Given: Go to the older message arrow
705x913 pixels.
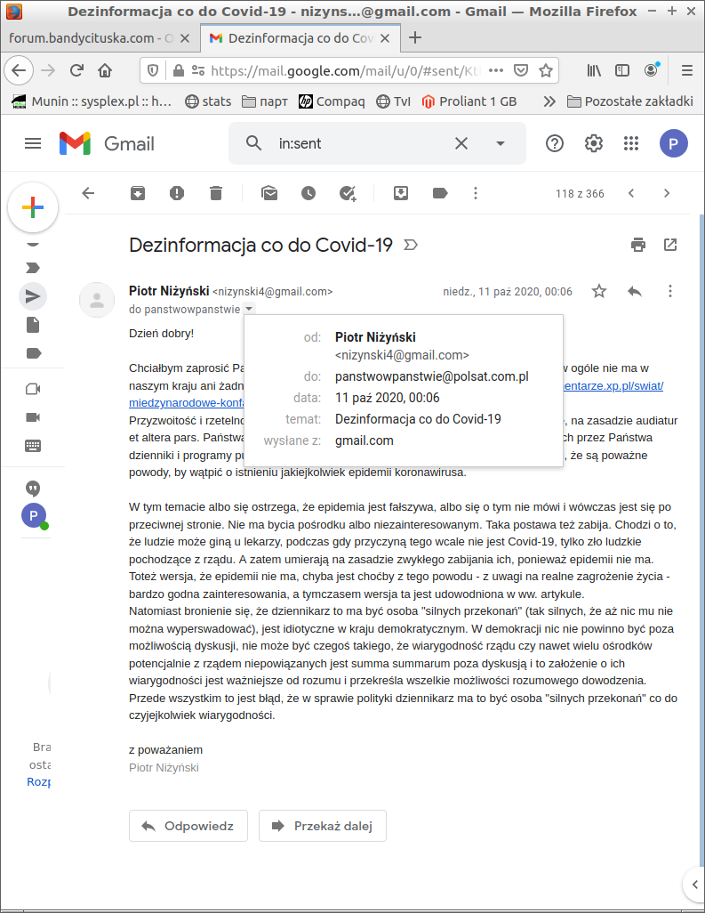Looking at the screenshot, I should click(x=667, y=193).
